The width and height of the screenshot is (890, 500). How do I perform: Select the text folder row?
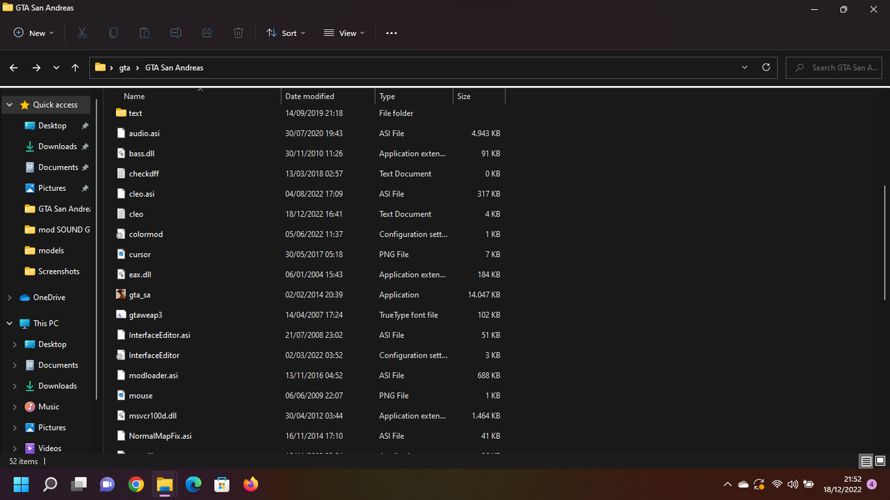[309, 113]
